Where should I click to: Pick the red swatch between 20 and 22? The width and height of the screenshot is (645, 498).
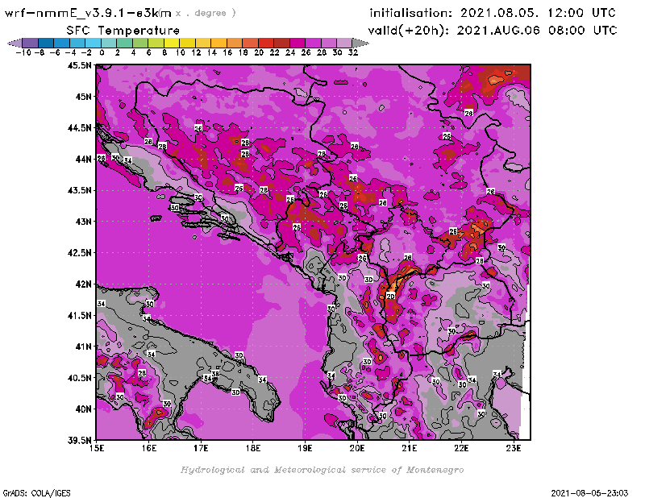266,43
